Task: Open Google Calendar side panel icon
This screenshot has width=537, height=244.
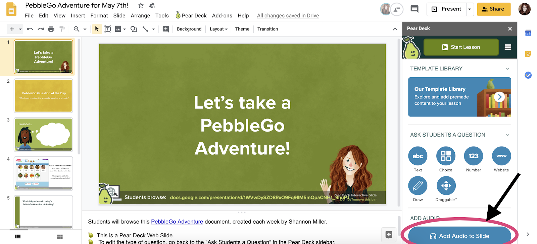Action: pyautogui.click(x=528, y=33)
